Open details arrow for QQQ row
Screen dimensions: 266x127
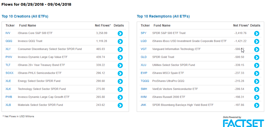120,41
